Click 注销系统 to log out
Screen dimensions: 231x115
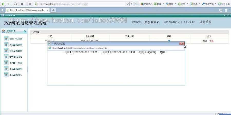206,22
